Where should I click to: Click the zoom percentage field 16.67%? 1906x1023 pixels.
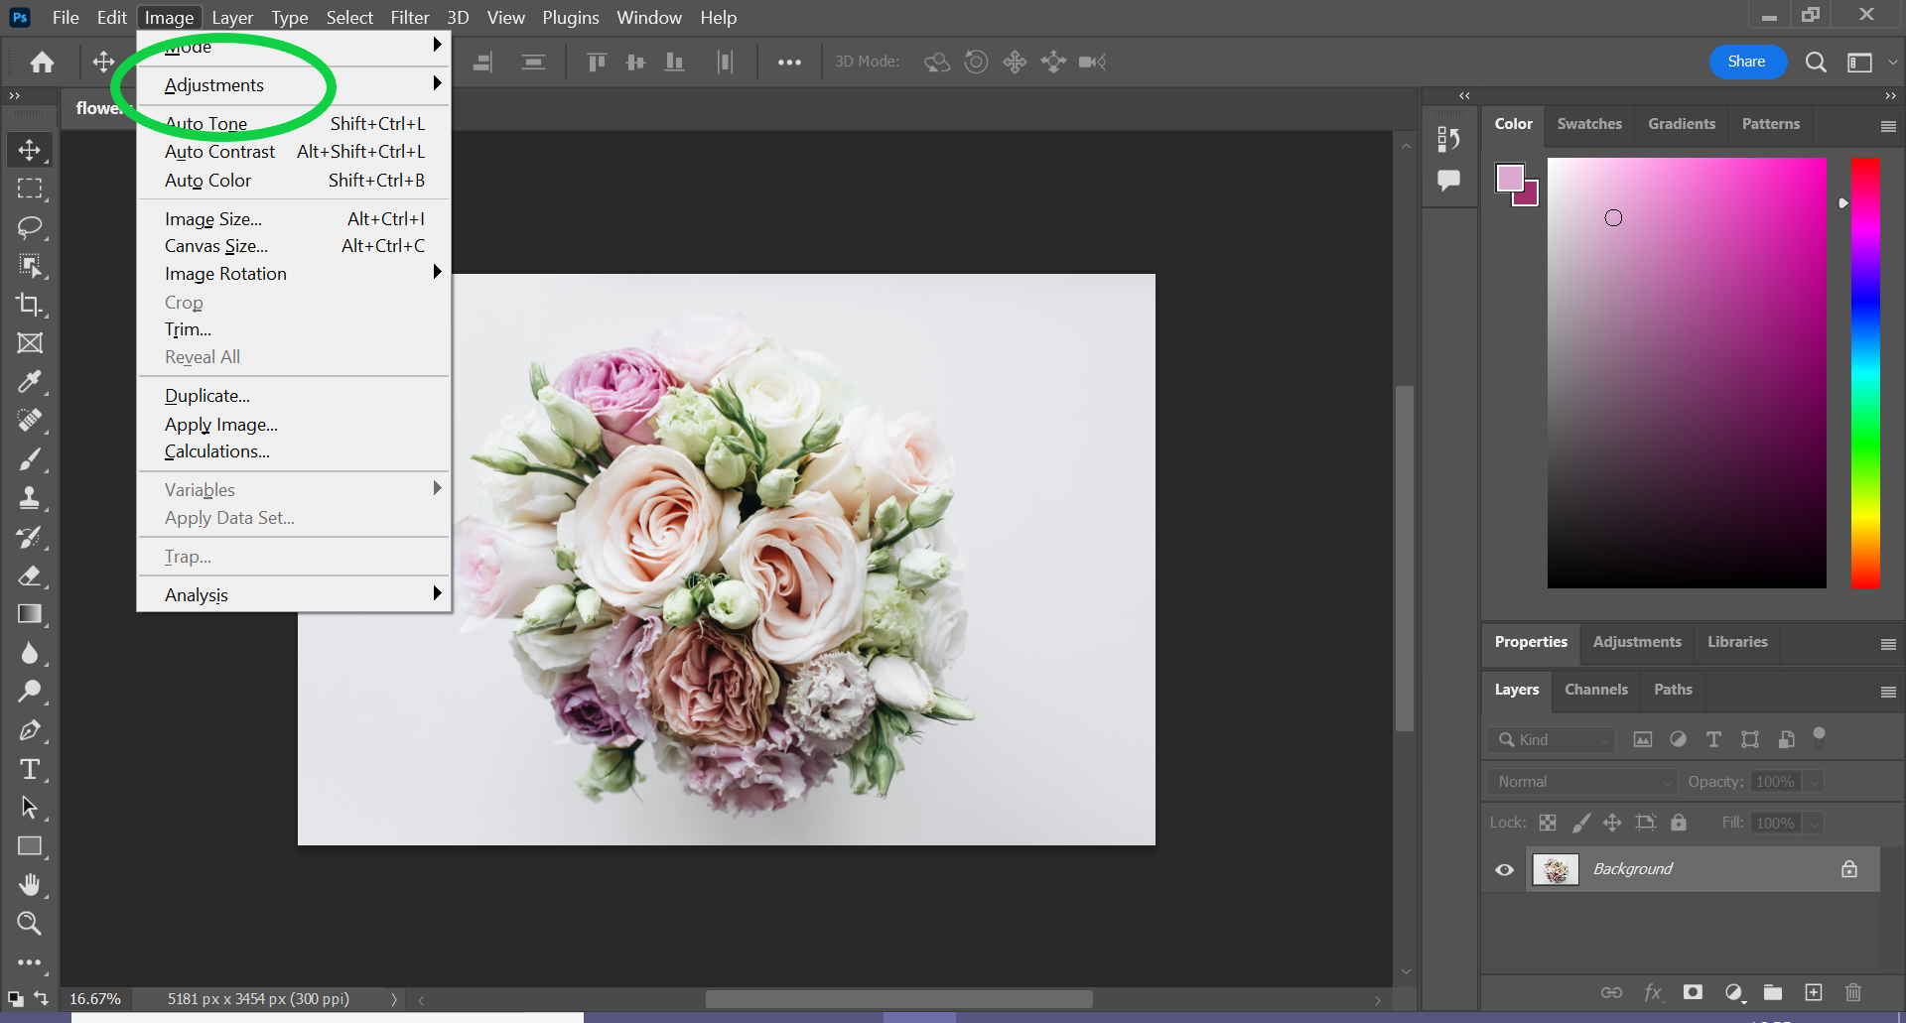click(96, 999)
